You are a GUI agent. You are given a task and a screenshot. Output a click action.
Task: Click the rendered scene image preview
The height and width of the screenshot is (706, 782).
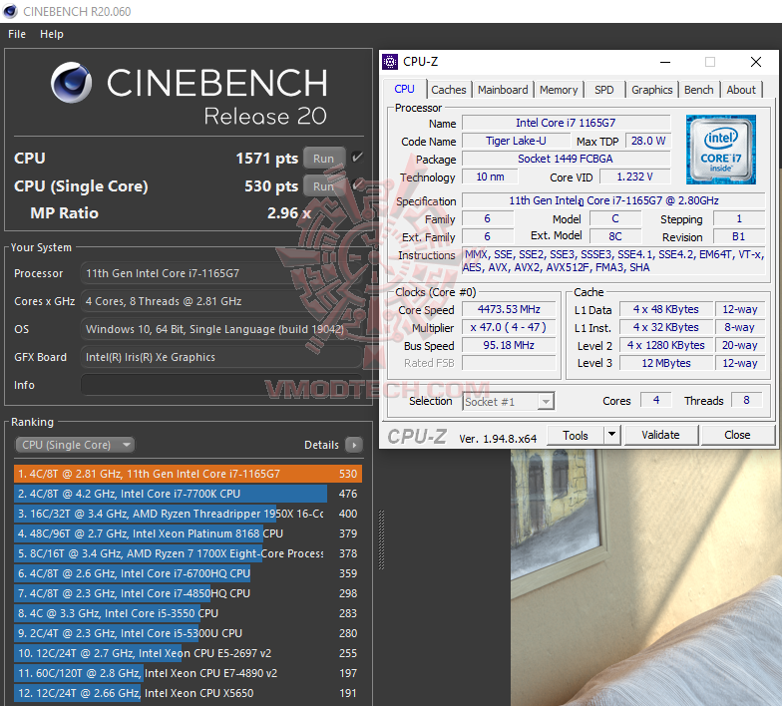tap(646, 577)
